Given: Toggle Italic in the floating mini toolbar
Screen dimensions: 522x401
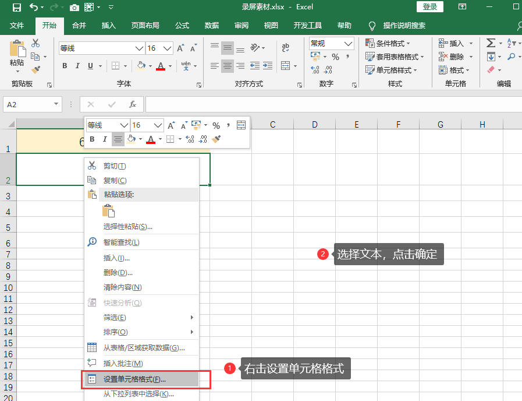Looking at the screenshot, I should coord(105,139).
